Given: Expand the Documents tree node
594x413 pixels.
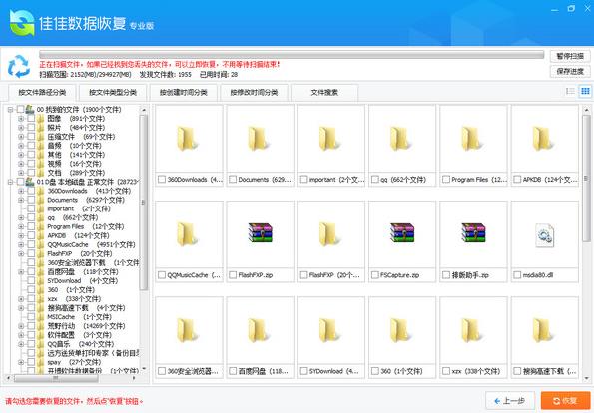Looking at the screenshot, I should [21, 200].
